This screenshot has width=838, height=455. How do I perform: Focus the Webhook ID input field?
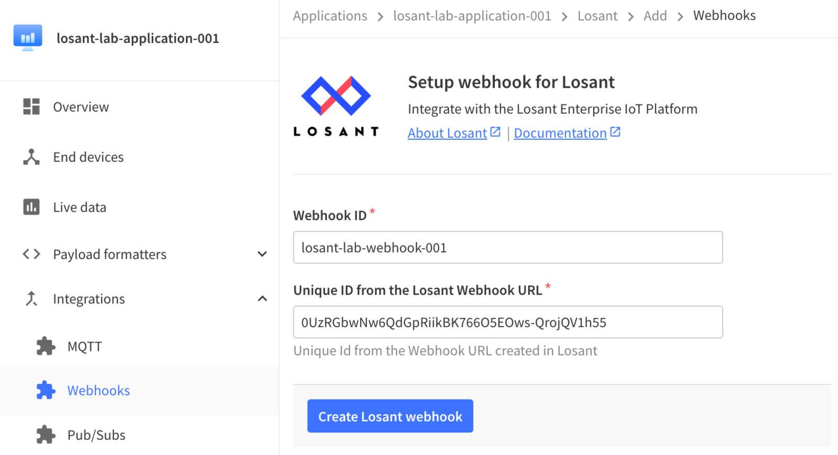point(508,247)
